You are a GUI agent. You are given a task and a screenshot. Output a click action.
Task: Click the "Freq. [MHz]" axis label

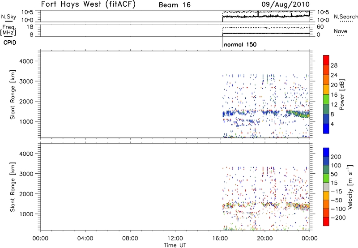point(8,30)
